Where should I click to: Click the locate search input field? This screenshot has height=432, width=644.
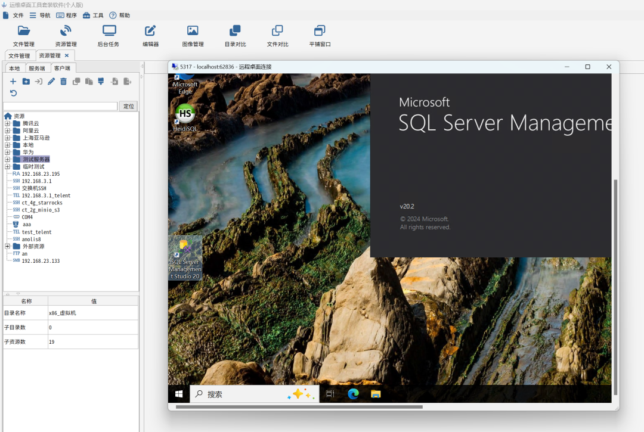(x=60, y=106)
